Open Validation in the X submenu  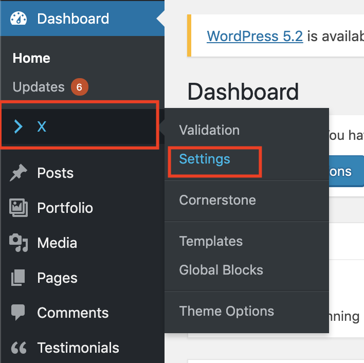209,130
